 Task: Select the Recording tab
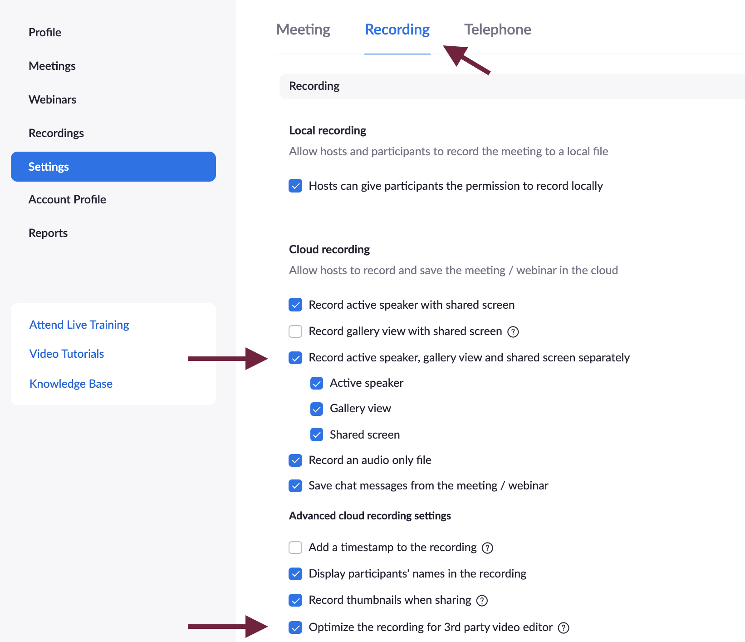pos(397,30)
